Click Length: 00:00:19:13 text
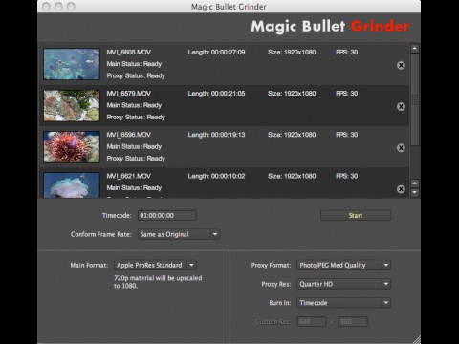This screenshot has width=459, height=344. click(216, 135)
